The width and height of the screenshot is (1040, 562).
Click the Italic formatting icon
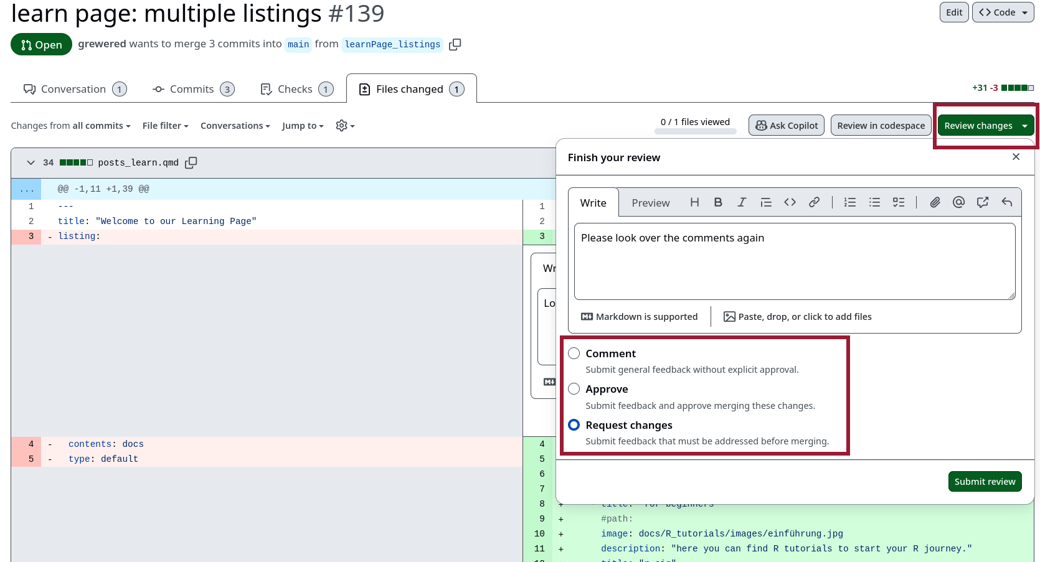(742, 202)
